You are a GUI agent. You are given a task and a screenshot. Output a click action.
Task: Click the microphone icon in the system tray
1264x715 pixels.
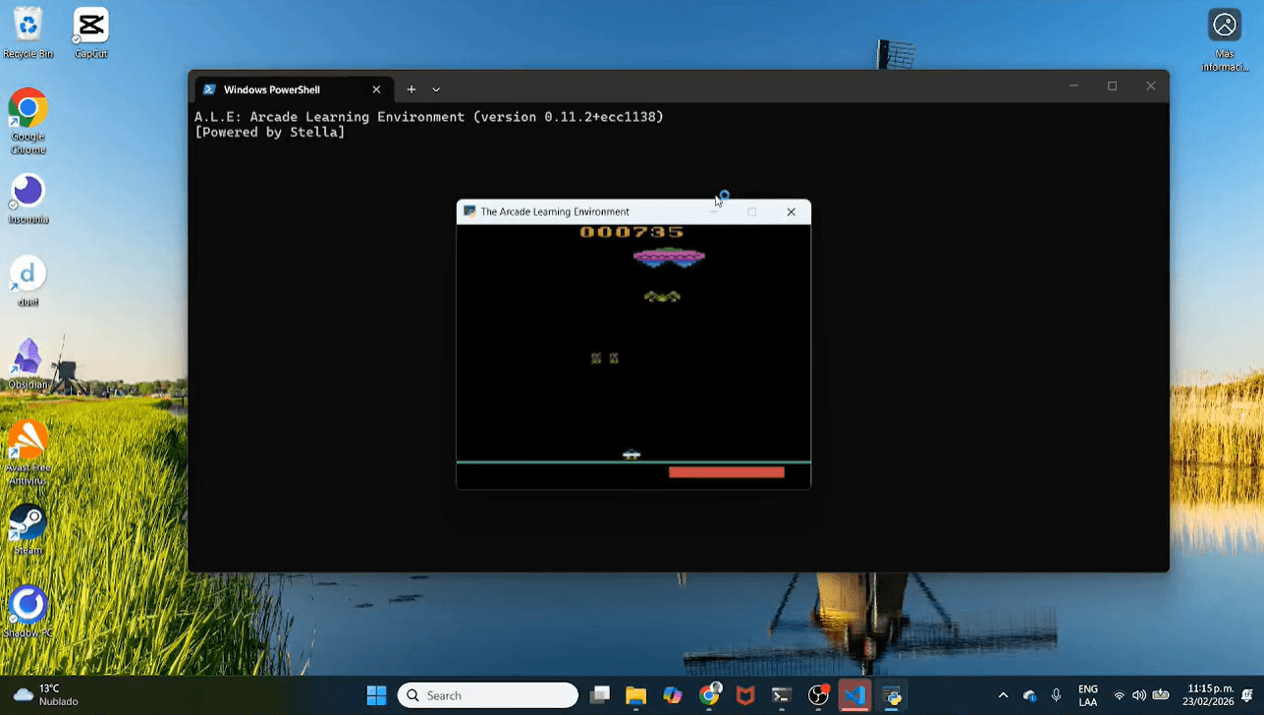tap(1056, 694)
